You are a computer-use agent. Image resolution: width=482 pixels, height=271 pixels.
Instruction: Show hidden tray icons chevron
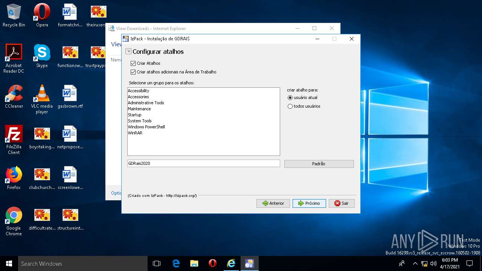coord(415,263)
